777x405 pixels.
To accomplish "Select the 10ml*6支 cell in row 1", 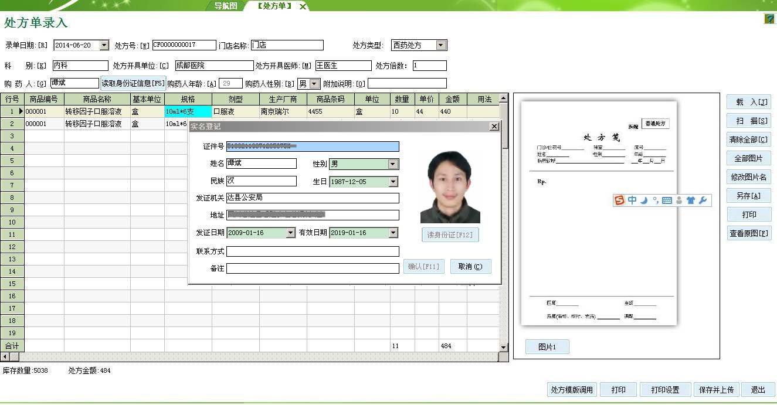I will 188,111.
